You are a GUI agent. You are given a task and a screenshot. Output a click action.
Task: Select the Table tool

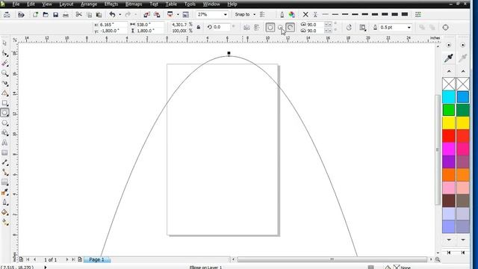pyautogui.click(x=4, y=152)
